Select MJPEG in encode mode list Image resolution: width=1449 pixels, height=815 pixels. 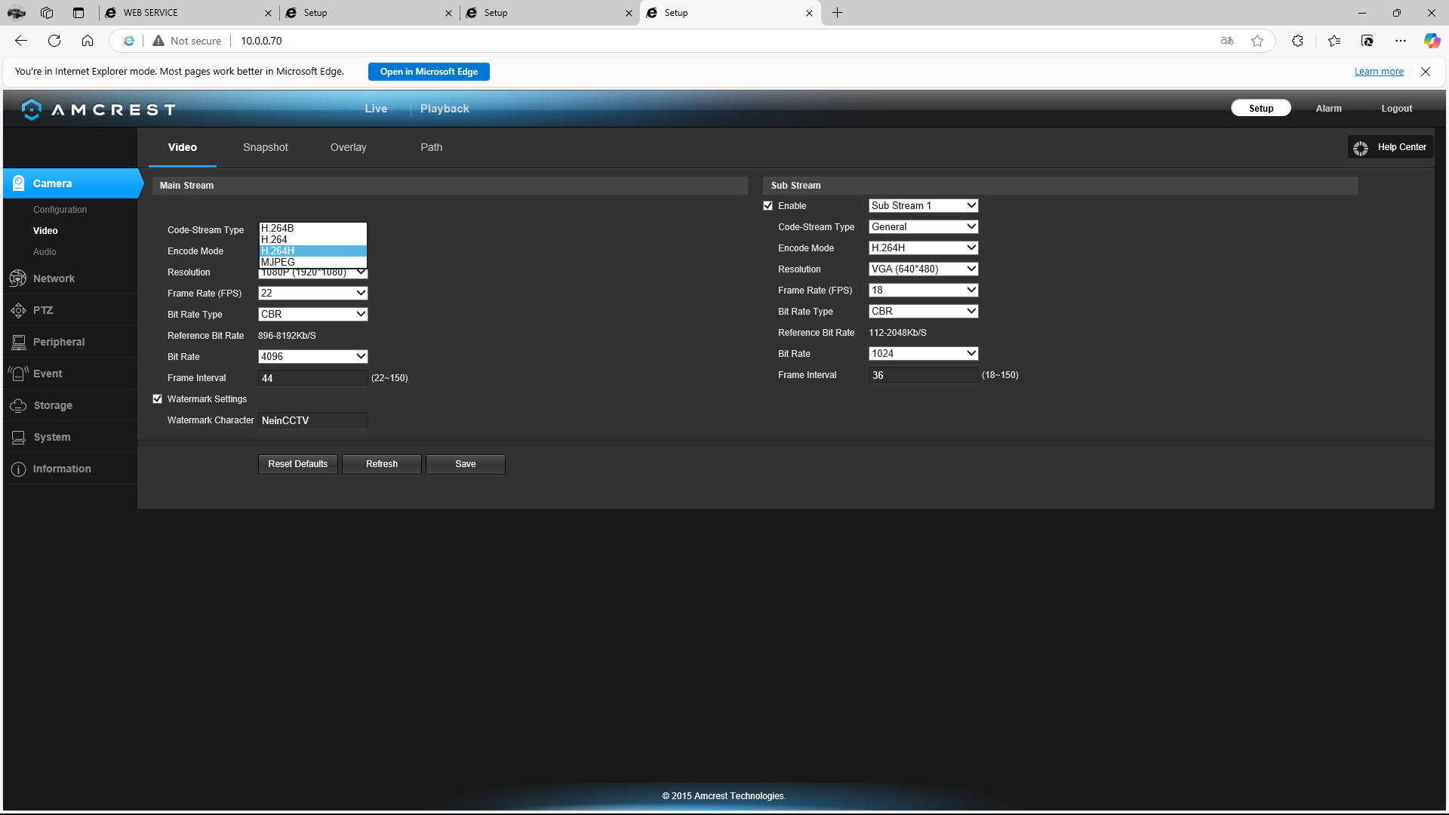[x=312, y=262]
